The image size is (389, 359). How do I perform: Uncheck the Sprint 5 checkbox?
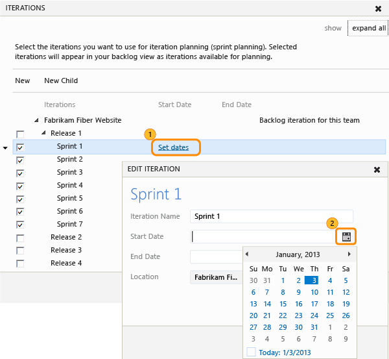[20, 199]
